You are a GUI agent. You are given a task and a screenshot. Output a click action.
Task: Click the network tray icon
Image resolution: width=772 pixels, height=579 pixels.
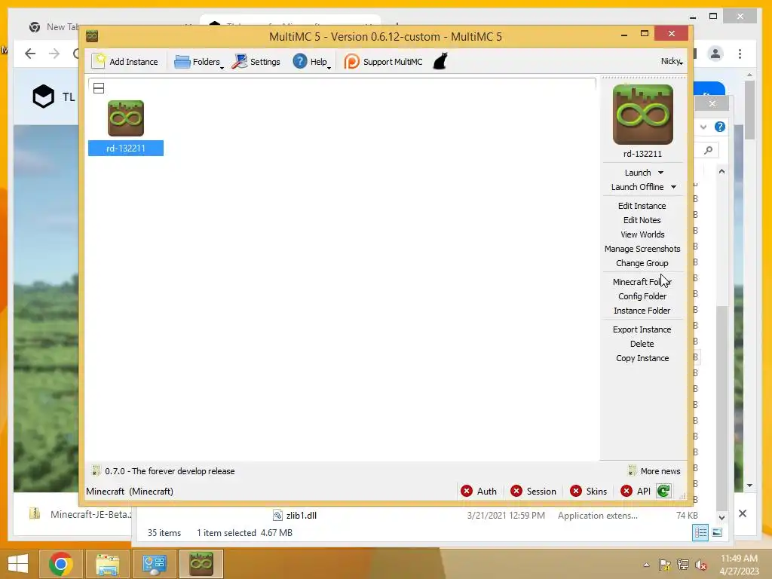tap(683, 565)
